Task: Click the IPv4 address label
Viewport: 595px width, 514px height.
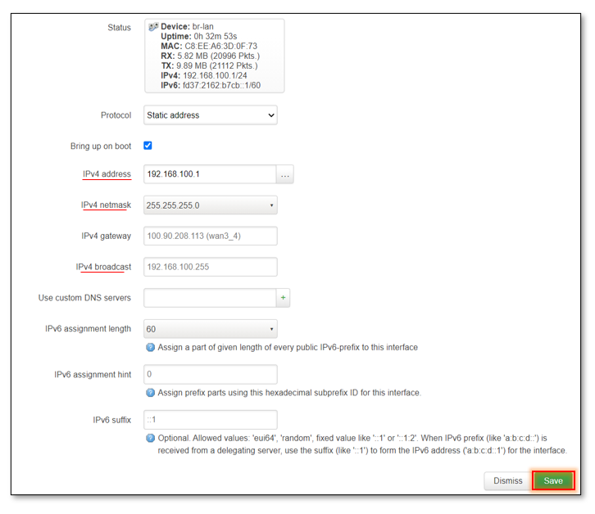Action: click(107, 174)
